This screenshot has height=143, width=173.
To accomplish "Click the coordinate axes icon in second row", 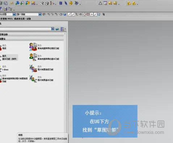I will (10, 9).
